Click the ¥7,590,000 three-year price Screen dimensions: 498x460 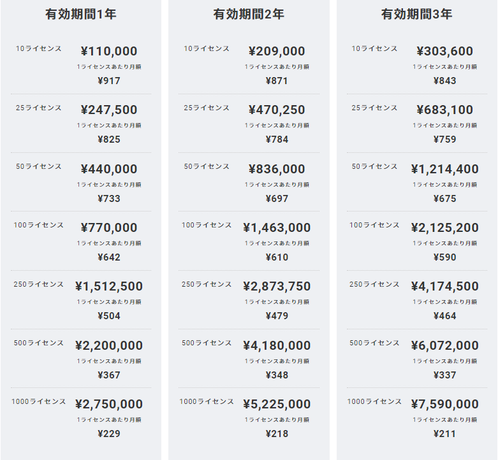444,404
